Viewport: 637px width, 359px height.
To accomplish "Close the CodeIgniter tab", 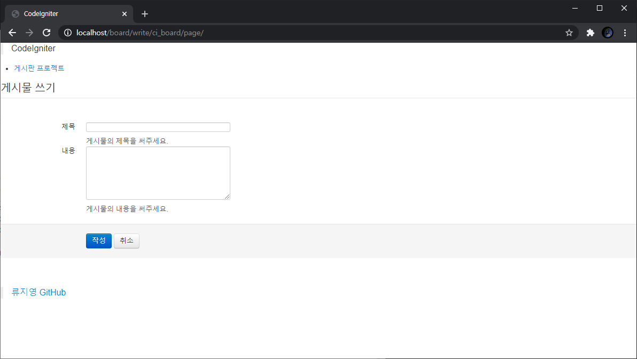I will [x=125, y=13].
